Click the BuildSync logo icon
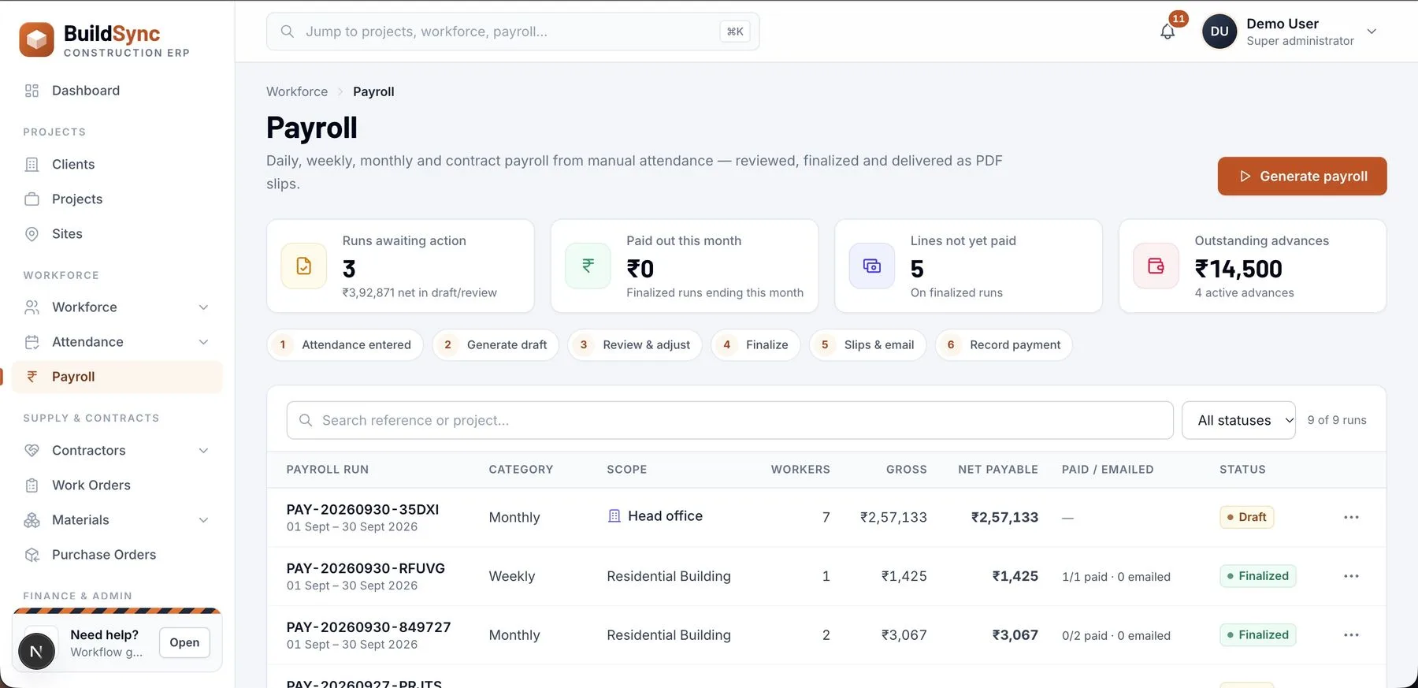 [x=36, y=39]
